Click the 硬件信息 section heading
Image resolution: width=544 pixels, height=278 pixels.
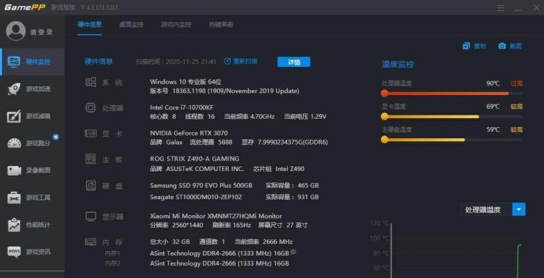[x=98, y=62]
